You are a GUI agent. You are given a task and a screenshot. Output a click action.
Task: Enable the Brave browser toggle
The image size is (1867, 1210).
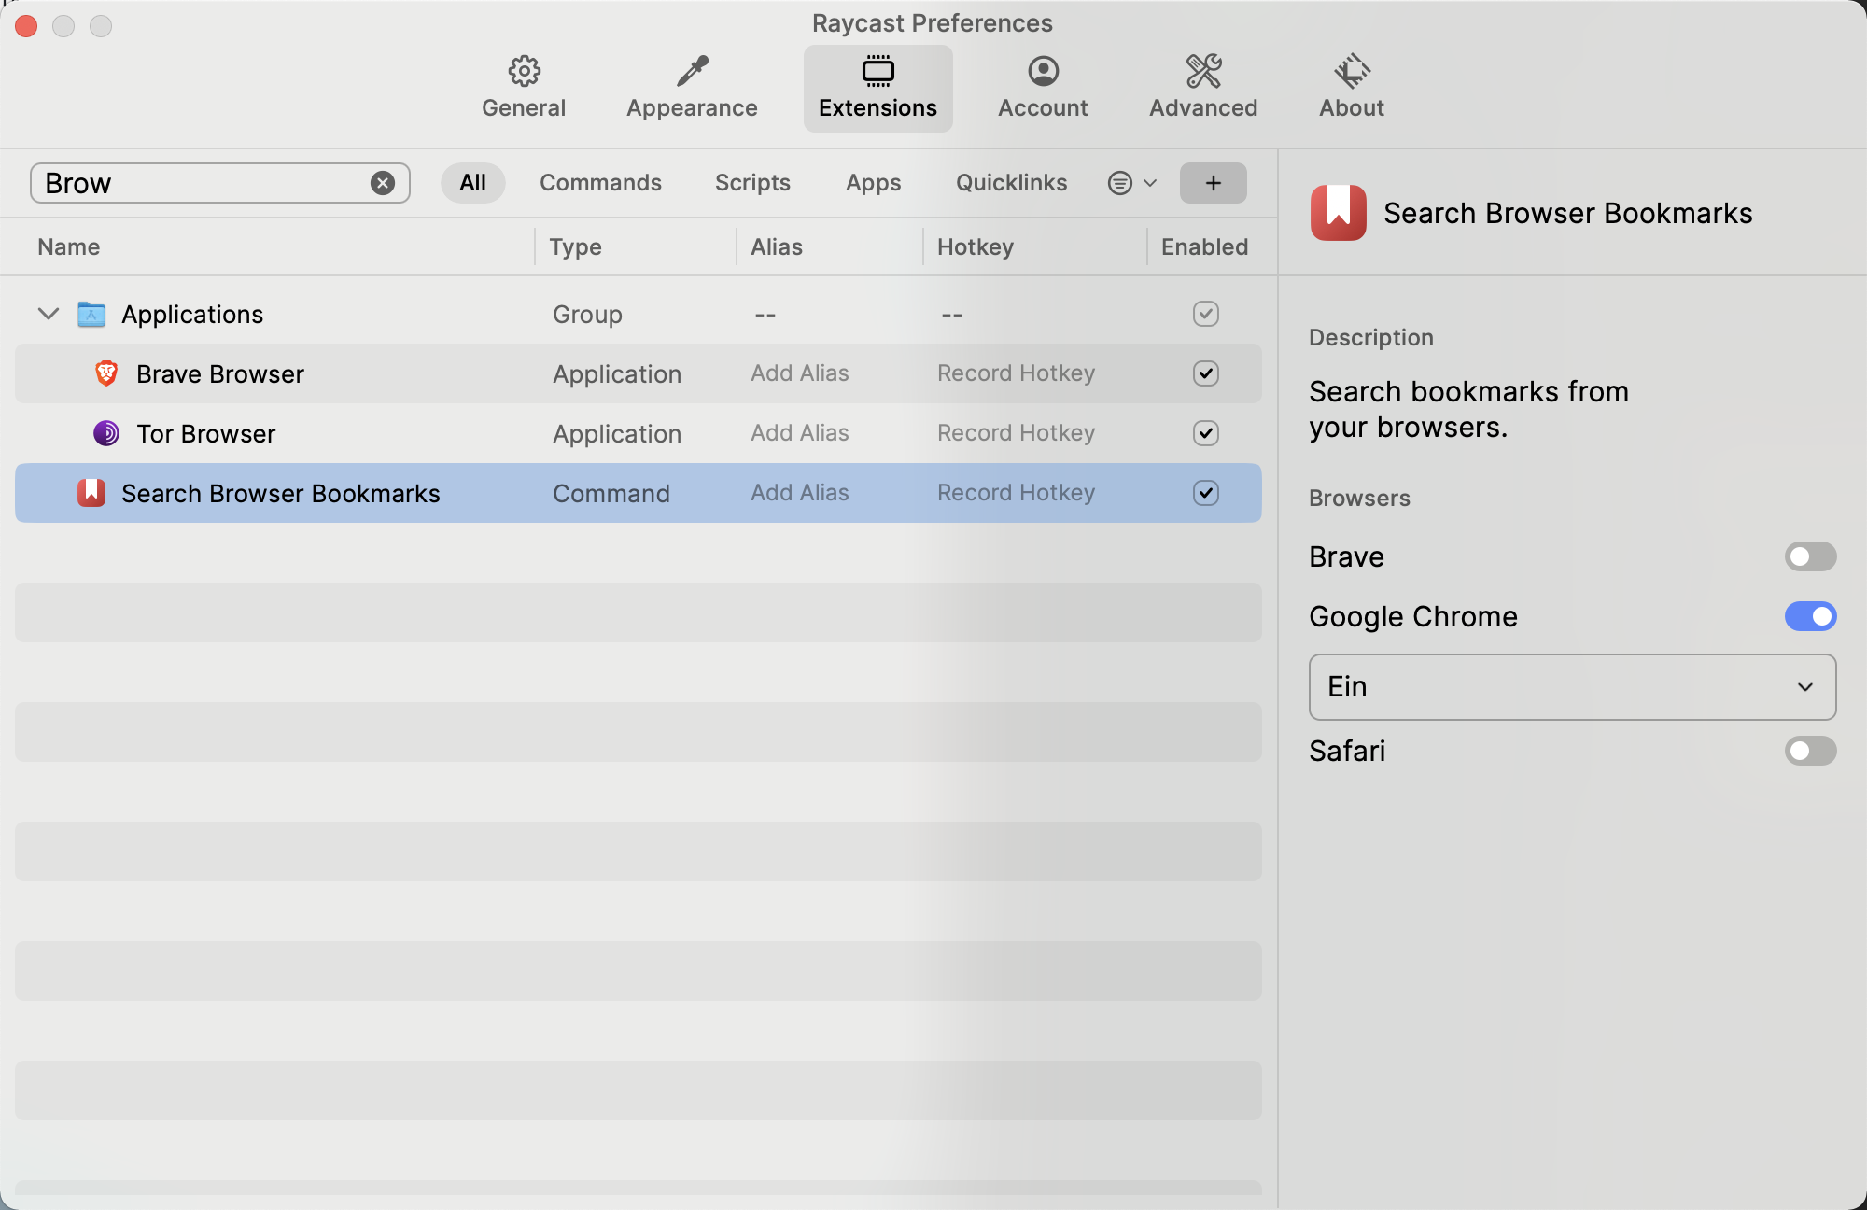1810,556
